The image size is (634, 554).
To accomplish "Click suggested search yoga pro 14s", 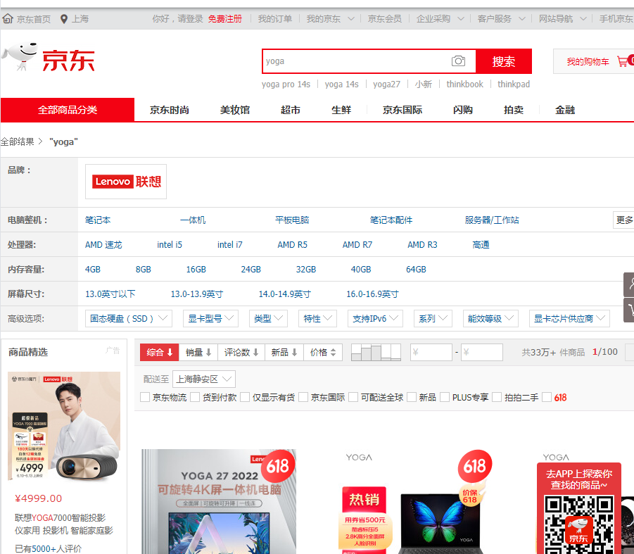I will (x=286, y=84).
